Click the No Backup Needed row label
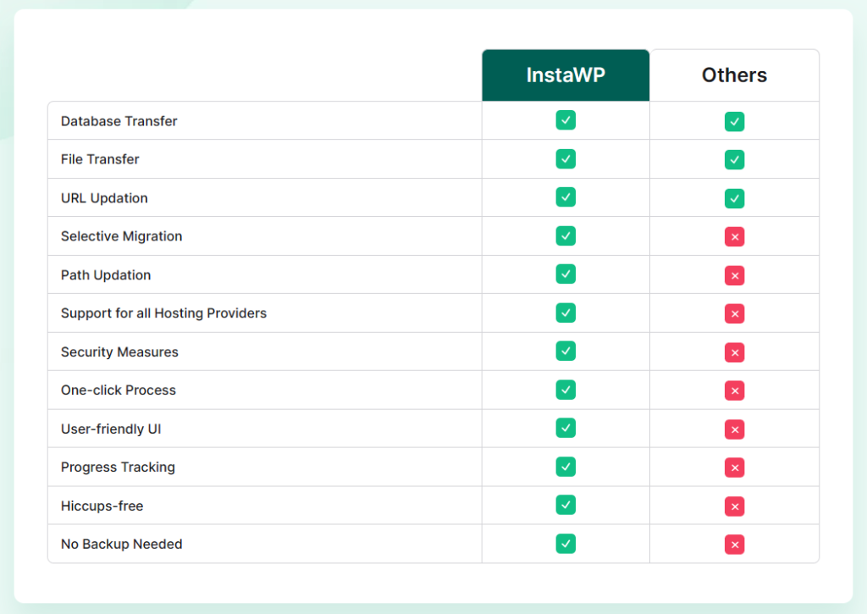 pyautogui.click(x=122, y=544)
